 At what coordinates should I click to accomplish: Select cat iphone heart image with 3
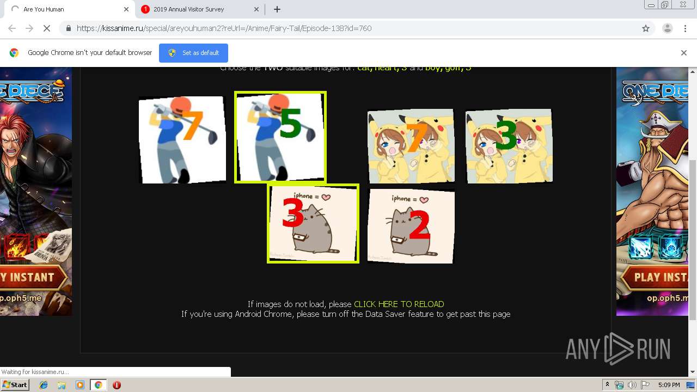pos(313,223)
